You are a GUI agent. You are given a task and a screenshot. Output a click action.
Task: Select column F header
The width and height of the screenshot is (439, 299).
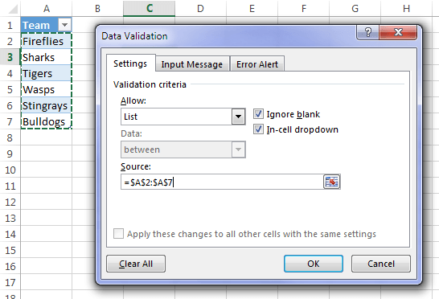303,8
